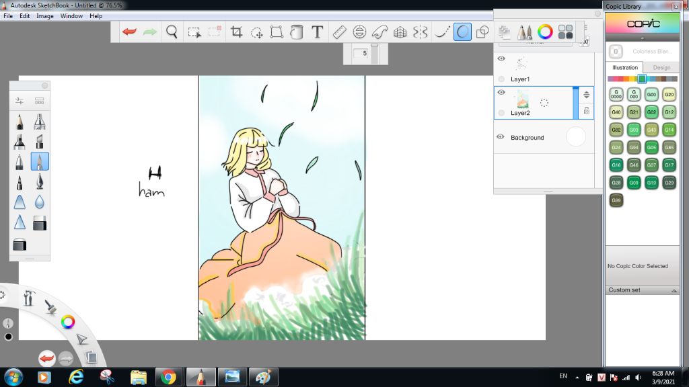689x387 pixels.
Task: Select the highlighted Ballpoint pen brush
Action: pyautogui.click(x=40, y=161)
